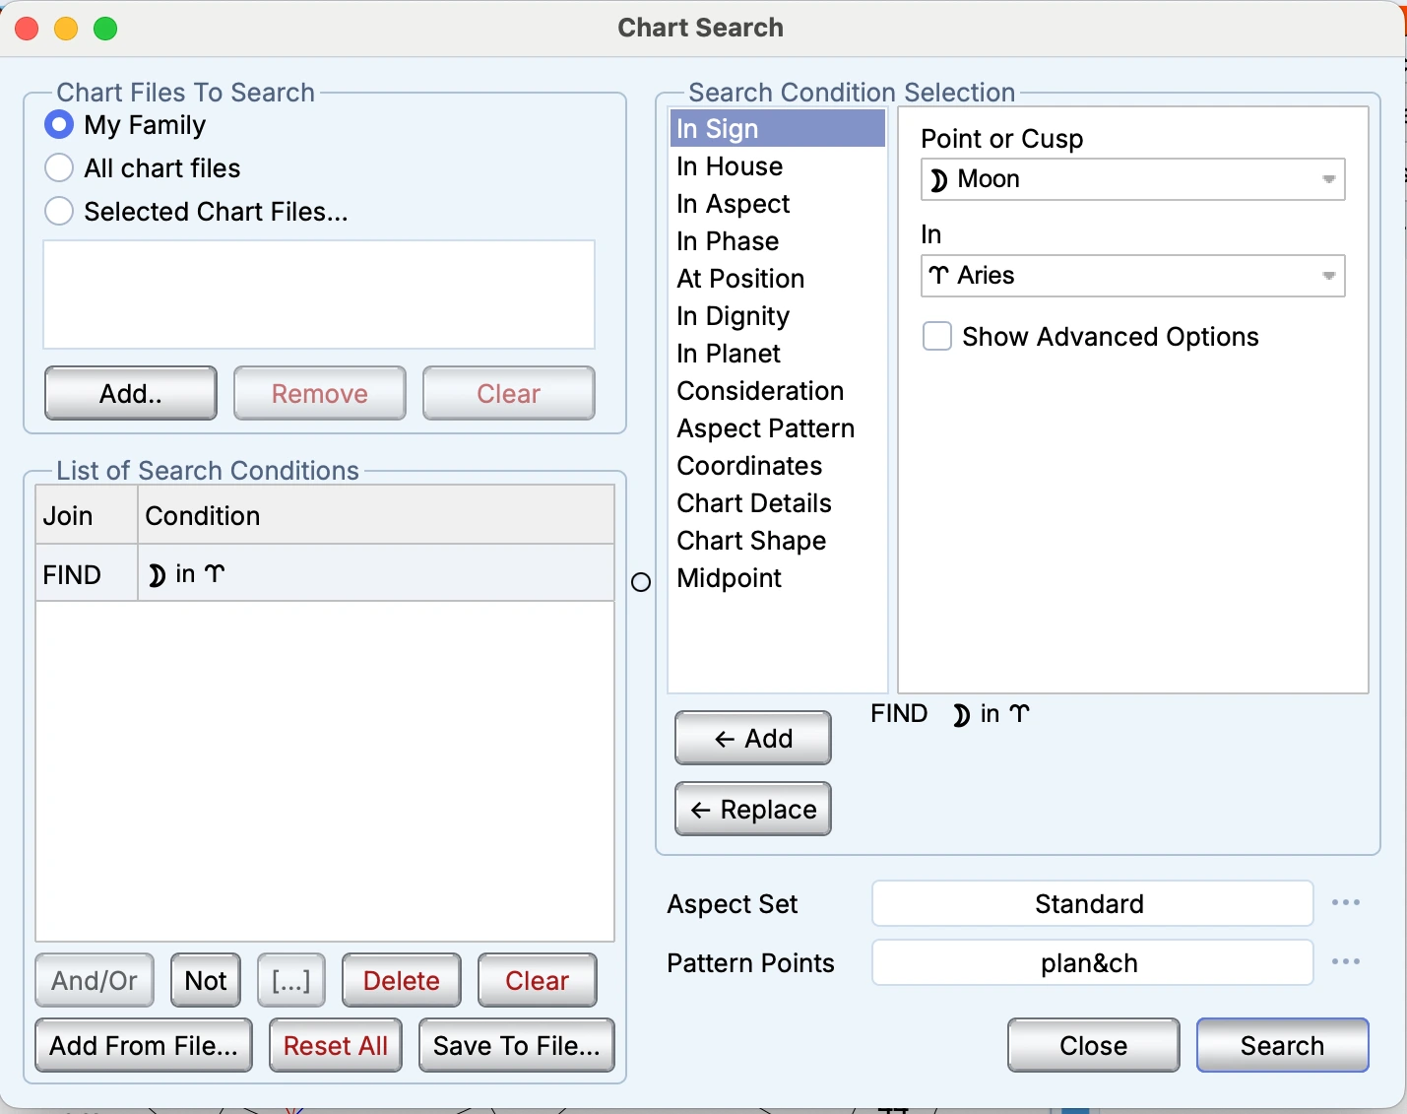Run the chart Search
1407x1114 pixels.
click(x=1283, y=1046)
